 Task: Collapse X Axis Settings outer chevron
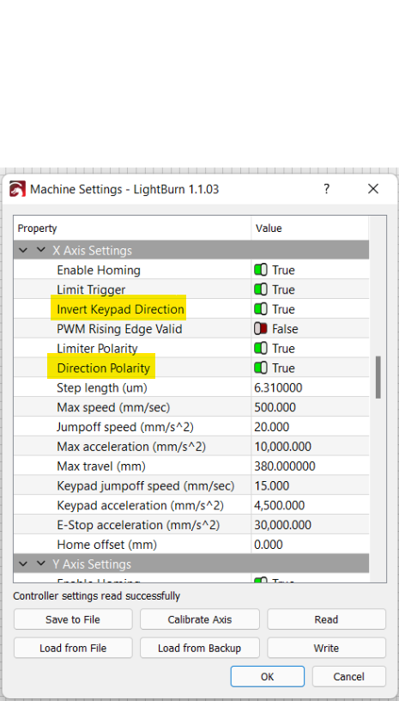23,250
